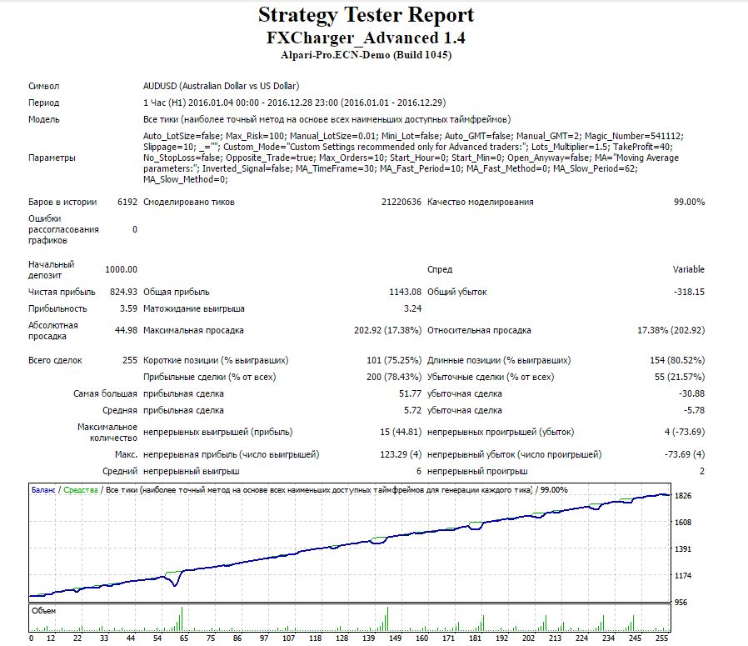Click the balance chart axis value 956

(681, 603)
